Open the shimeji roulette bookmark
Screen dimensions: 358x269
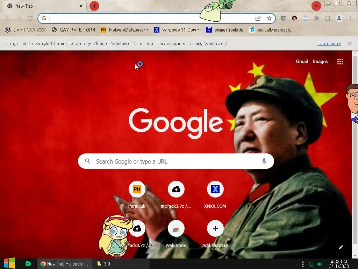point(225,30)
